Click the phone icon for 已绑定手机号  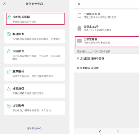pyautogui.click(x=79, y=16)
